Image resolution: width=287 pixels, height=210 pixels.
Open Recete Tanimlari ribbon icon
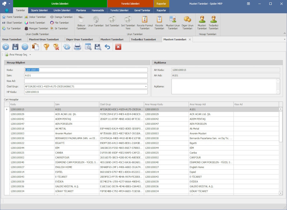[x=159, y=23]
